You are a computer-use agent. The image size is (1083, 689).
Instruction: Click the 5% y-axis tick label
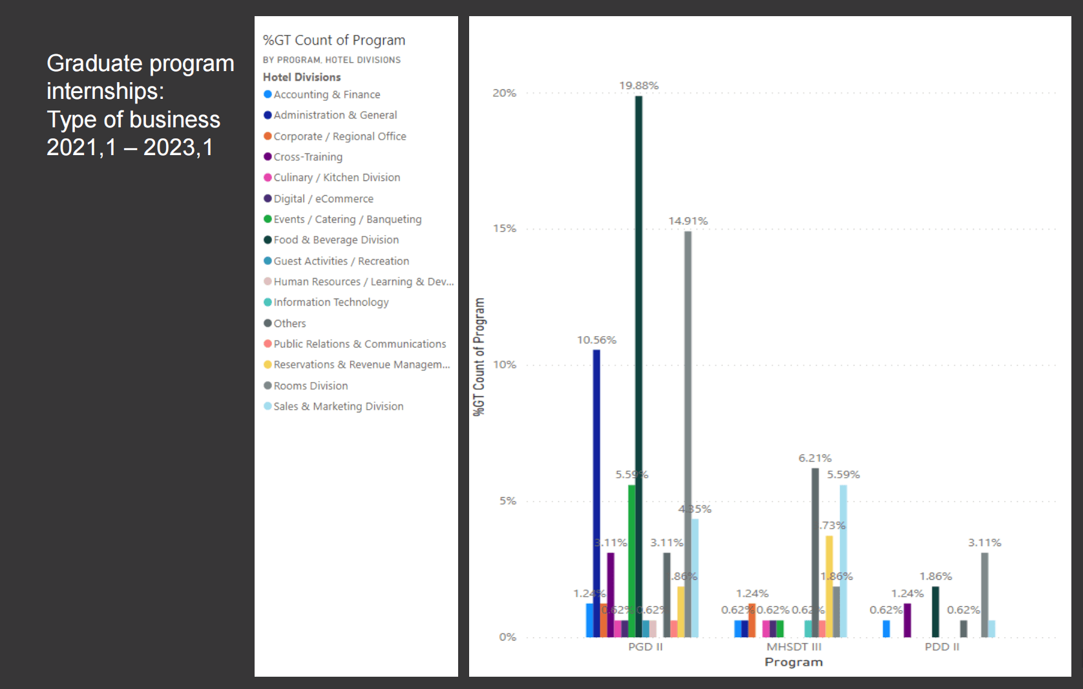507,501
